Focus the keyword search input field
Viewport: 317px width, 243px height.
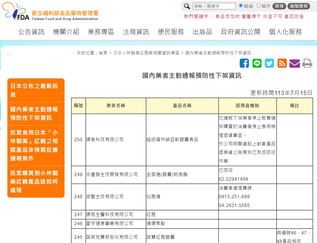click(214, 6)
